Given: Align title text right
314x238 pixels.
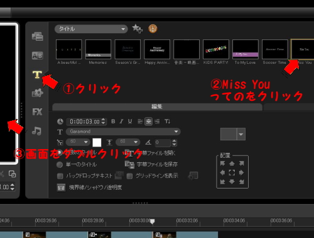Looking at the screenshot, I should pyautogui.click(x=157, y=122).
